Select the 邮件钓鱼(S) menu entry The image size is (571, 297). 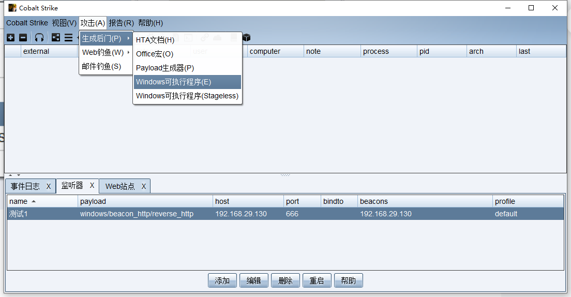tap(106, 66)
